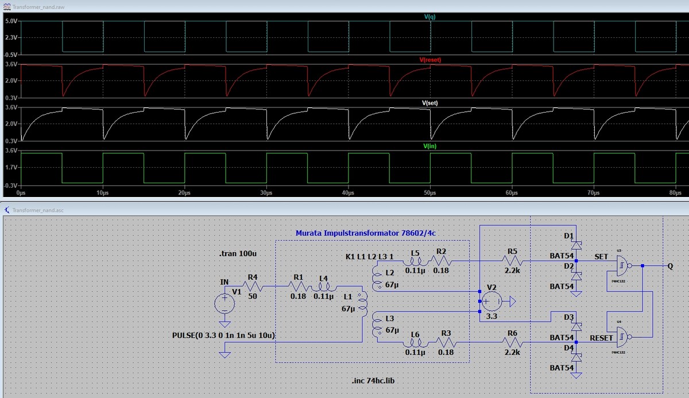Select the L3 67µ secondary winding
689x398 pixels.
[377, 326]
